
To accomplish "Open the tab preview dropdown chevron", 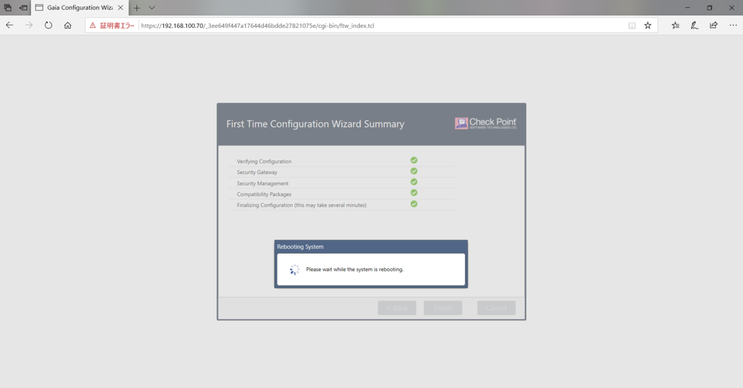I will point(152,8).
